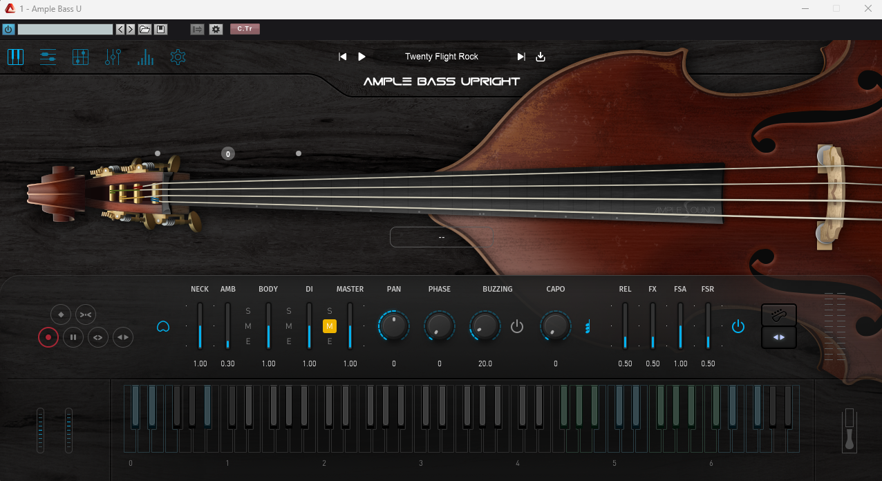Toggle the grey BUZZING power switch
Viewport: 882px width, 481px height.
pyautogui.click(x=517, y=326)
